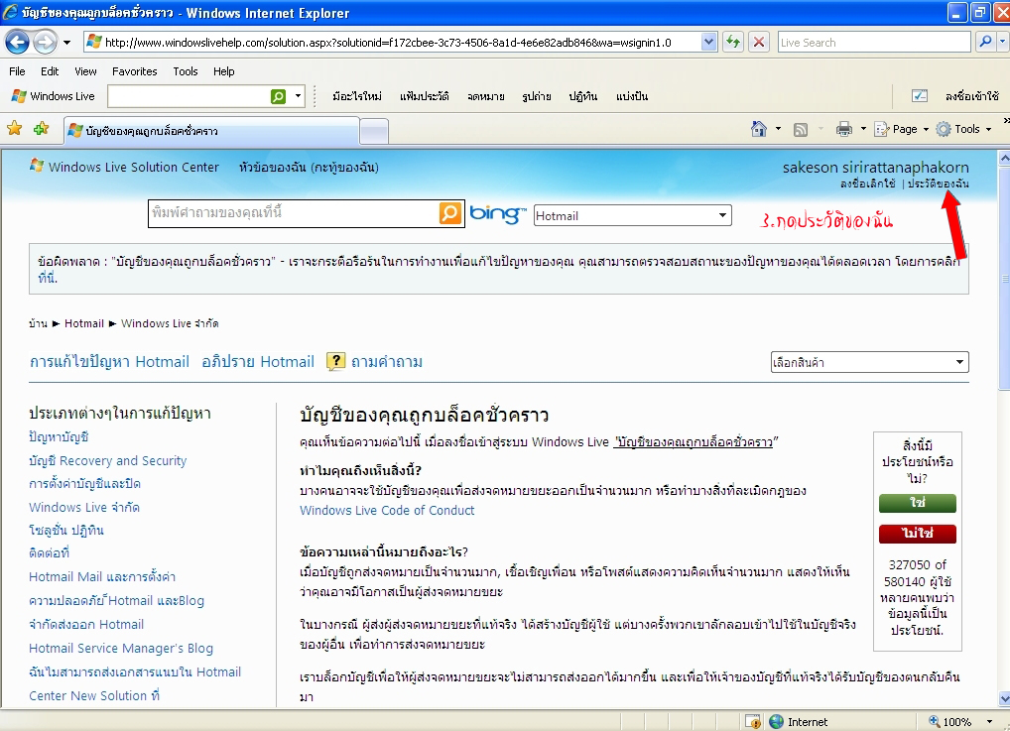Click the question search box on the page
The width and height of the screenshot is (1010, 731).
[294, 213]
